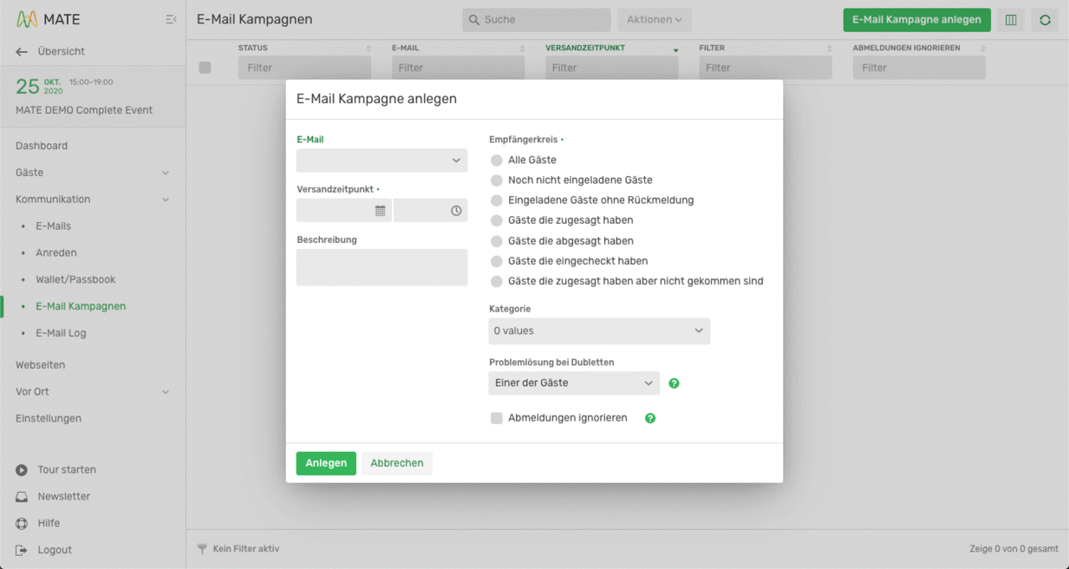Click the Status column filter field
The height and width of the screenshot is (569, 1069).
point(304,68)
